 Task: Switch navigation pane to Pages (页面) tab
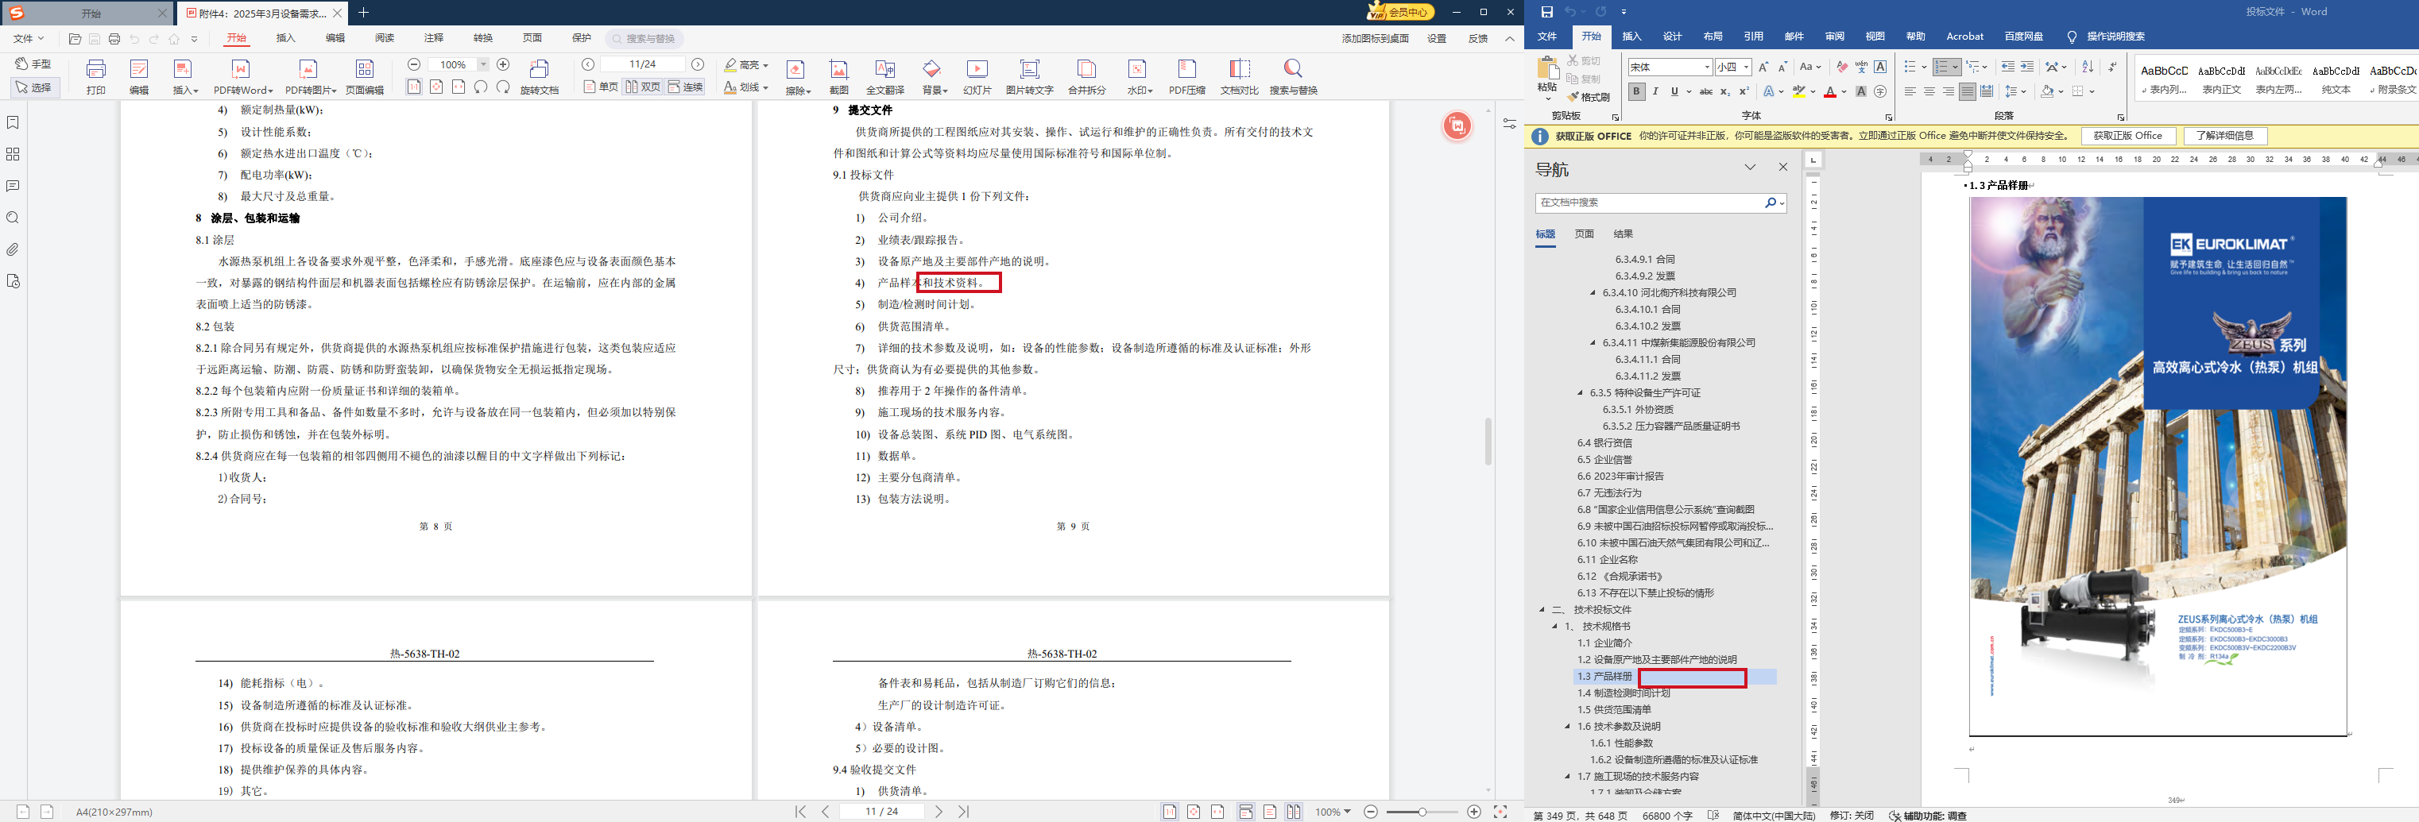tap(1584, 233)
